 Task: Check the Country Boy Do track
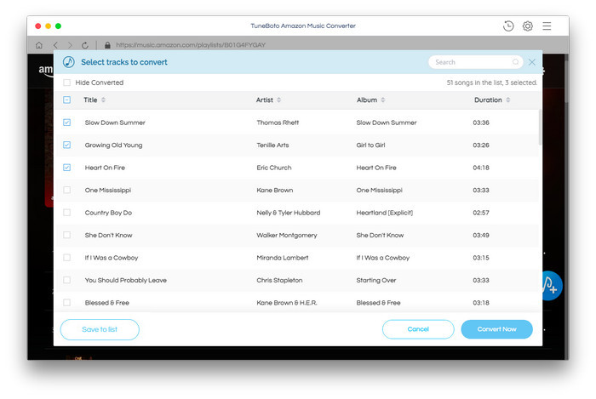[x=67, y=212]
